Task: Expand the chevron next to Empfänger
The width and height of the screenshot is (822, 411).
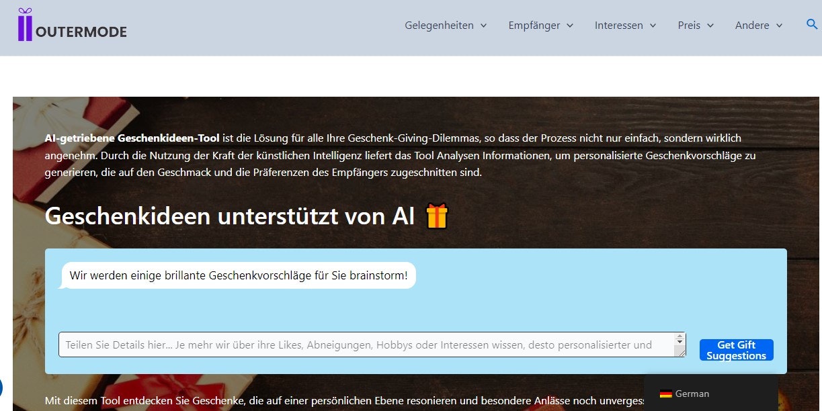Action: click(570, 26)
